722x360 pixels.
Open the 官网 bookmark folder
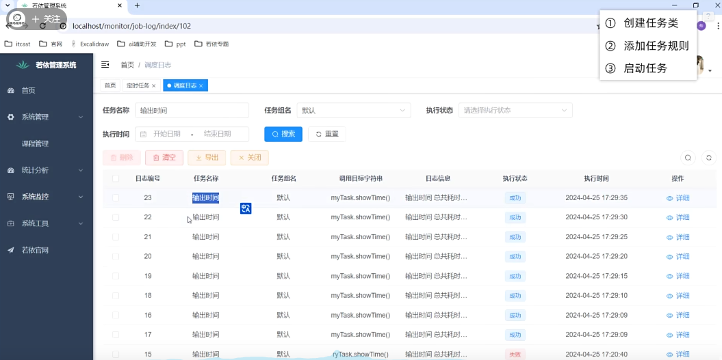point(51,44)
